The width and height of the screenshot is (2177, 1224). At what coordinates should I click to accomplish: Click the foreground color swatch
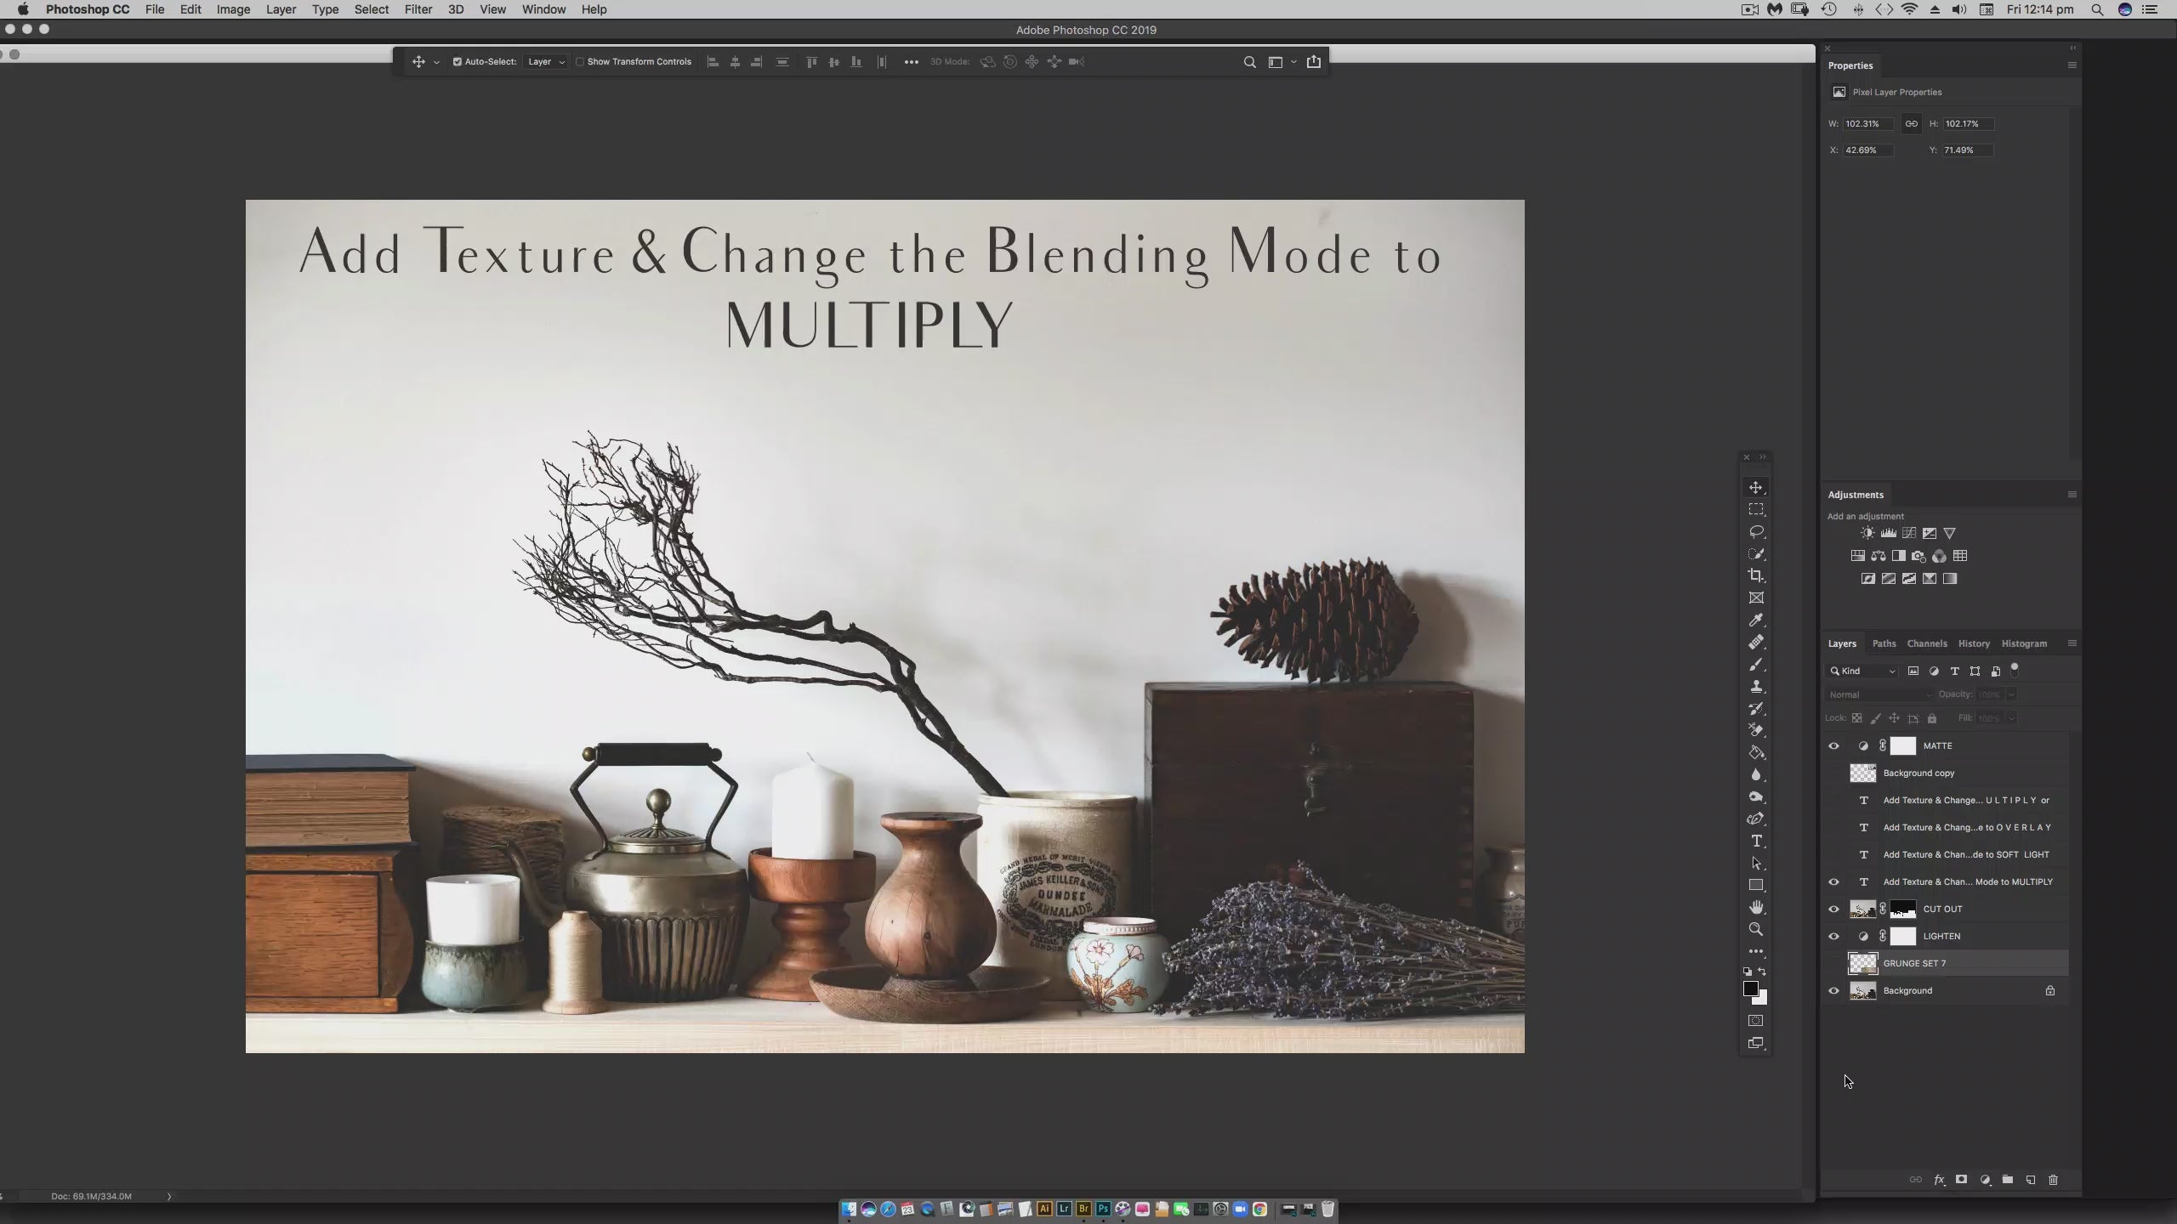(1750, 989)
